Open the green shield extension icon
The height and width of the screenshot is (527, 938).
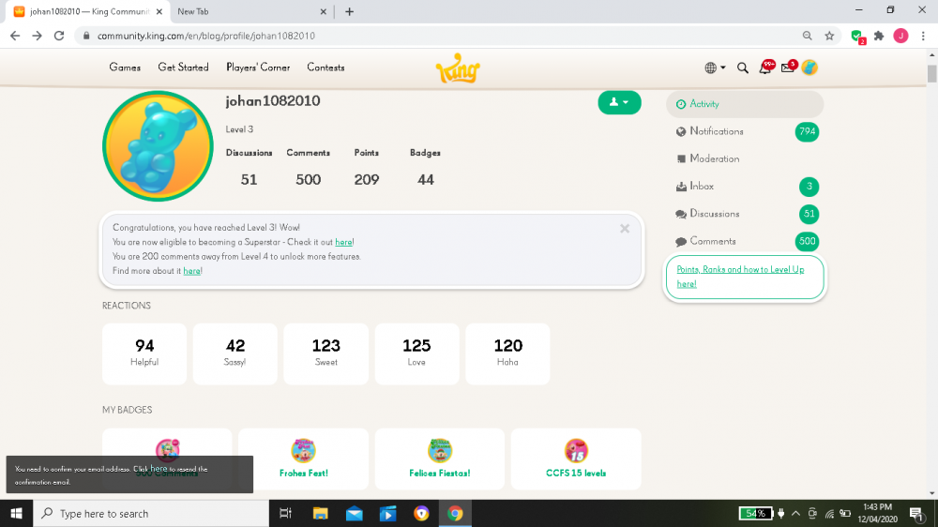click(x=857, y=37)
